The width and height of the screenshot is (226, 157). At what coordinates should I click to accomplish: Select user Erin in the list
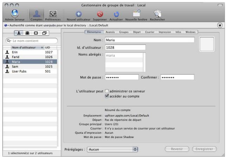pyautogui.click(x=30, y=52)
